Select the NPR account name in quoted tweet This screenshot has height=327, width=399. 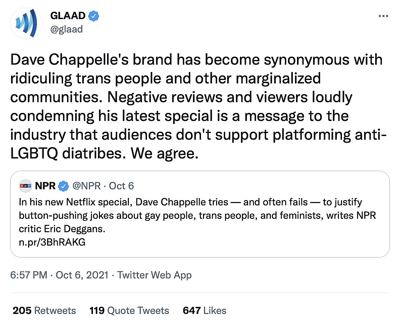click(x=45, y=186)
